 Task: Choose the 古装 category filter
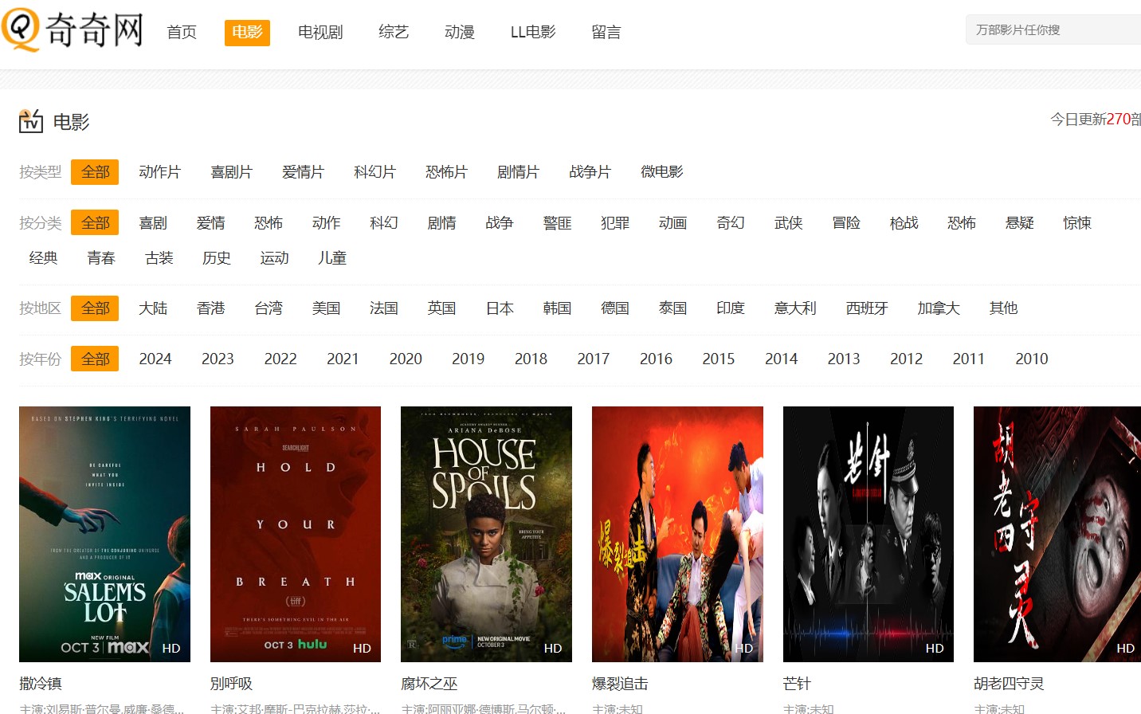pyautogui.click(x=159, y=258)
